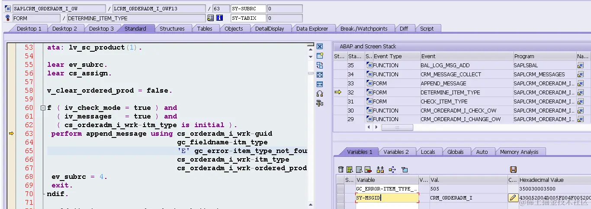Viewport: 591px width, 209px height.
Task: Switch to Auto tab
Action: 482,152
